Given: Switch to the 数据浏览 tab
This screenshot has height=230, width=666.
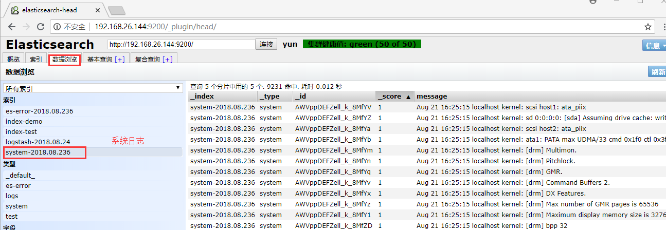Looking at the screenshot, I should (64, 60).
